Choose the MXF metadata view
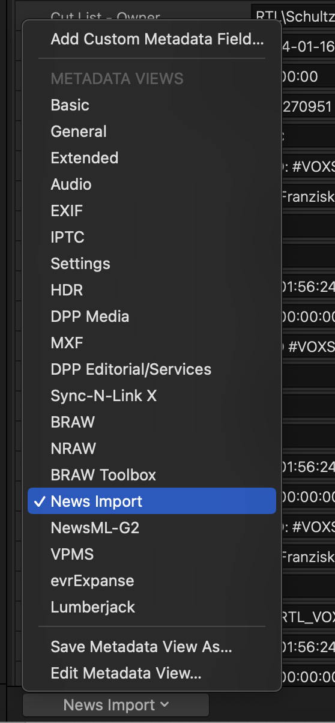The image size is (335, 723). (152, 343)
